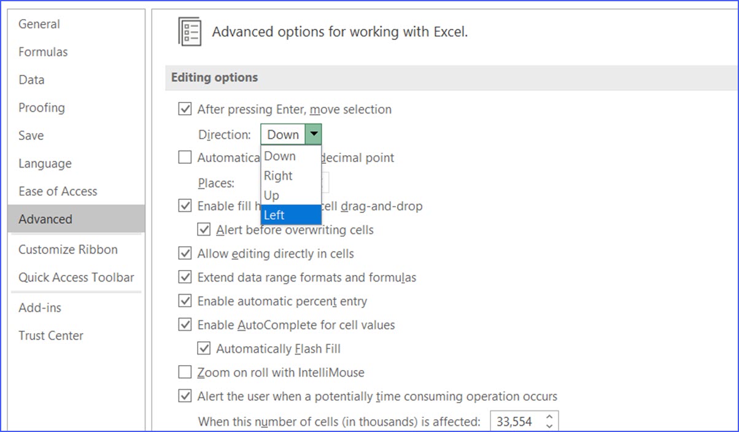739x432 pixels.
Task: Go to the Customize Ribbon page
Action: [67, 249]
